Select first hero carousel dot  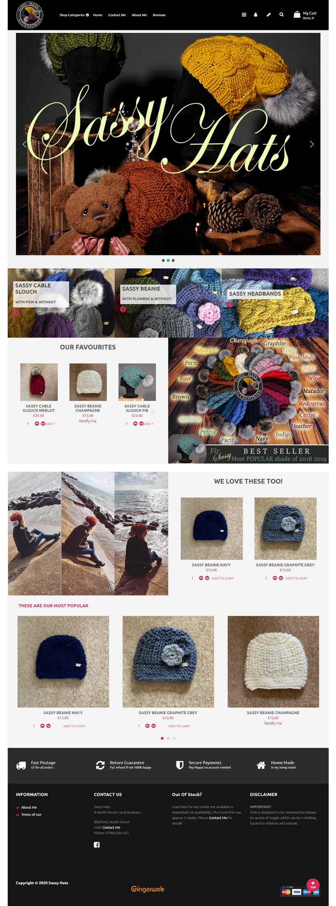click(x=163, y=260)
